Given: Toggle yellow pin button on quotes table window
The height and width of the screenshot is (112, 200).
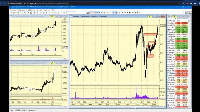Looking at the screenshot, I should (x=174, y=16).
